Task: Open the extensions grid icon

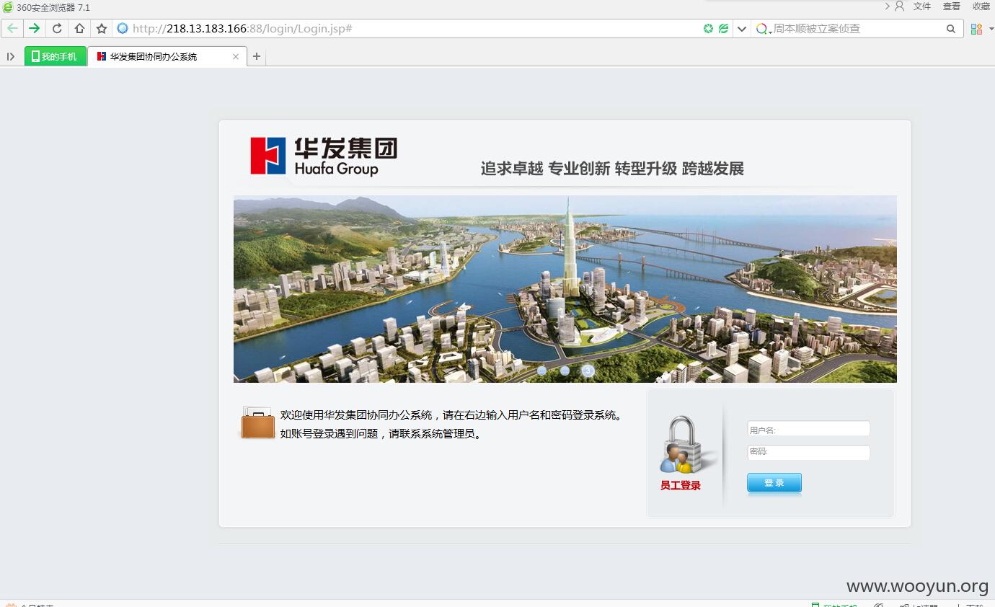Action: [x=976, y=29]
